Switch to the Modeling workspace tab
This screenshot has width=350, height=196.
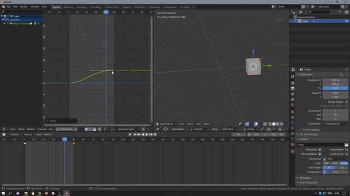(x=68, y=7)
